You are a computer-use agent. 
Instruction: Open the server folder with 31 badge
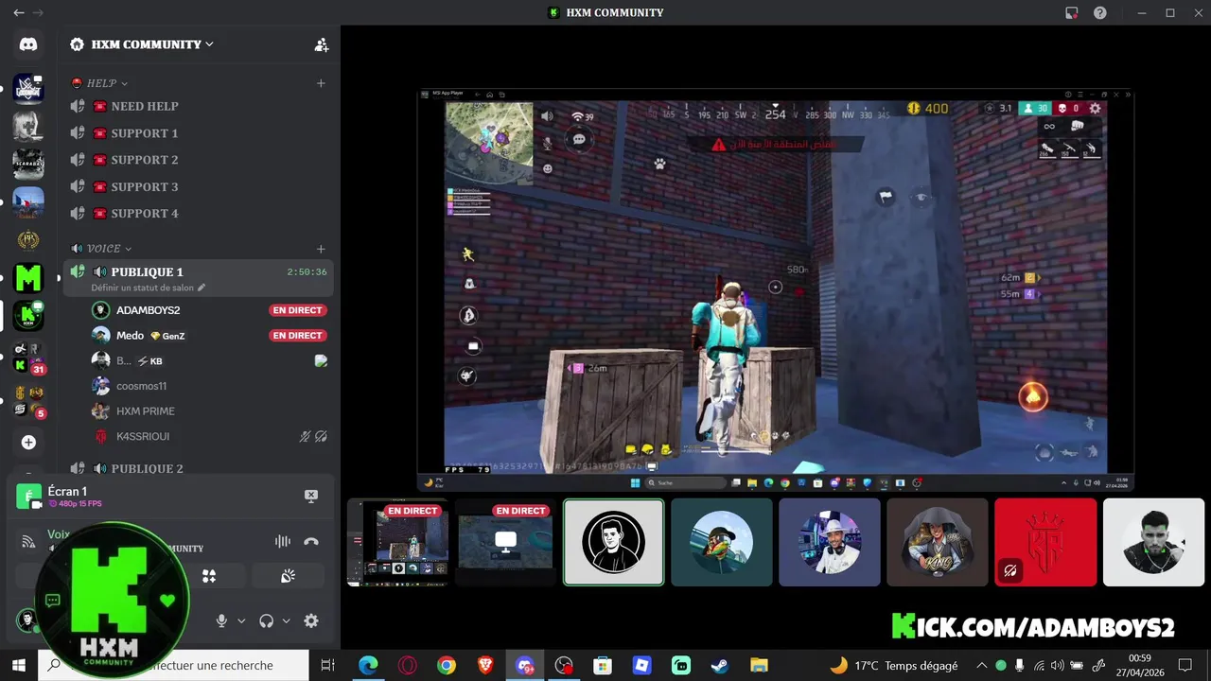pyautogui.click(x=28, y=357)
